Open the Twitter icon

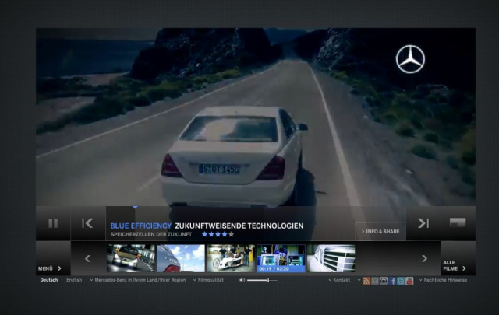[401, 280]
